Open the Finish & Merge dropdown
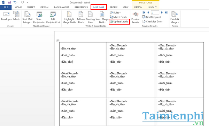This screenshot has width=209, height=126. pyautogui.click(x=175, y=18)
